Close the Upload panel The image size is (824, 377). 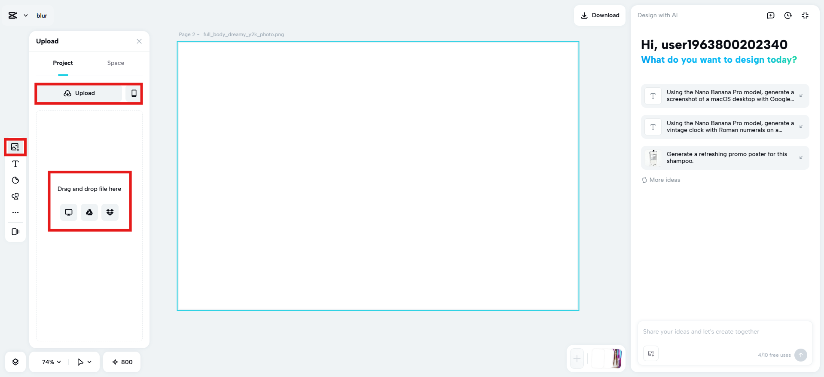[x=139, y=41]
